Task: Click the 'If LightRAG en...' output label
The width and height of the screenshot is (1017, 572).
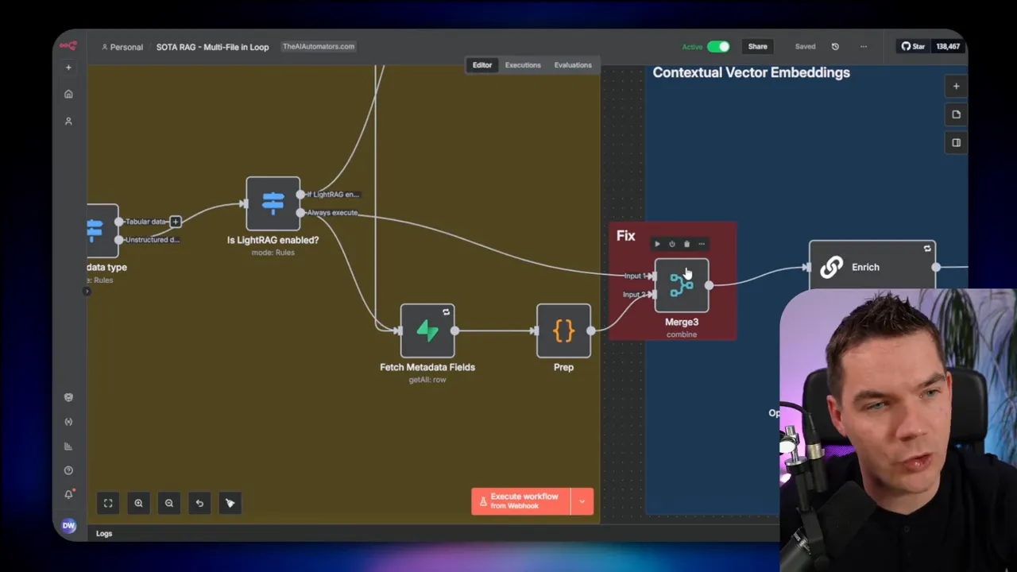Action: (334, 194)
